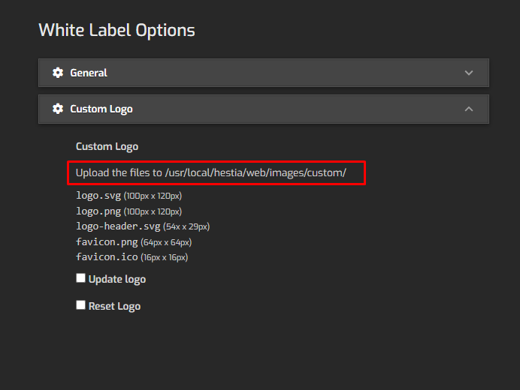Click the logo-header.svg filename entry
This screenshot has width=520, height=390.
118,226
